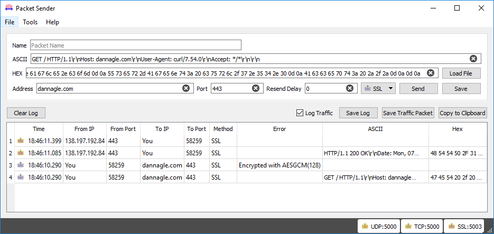This screenshot has width=494, height=234.
Task: Click the From Port column header
Action: (x=123, y=128)
